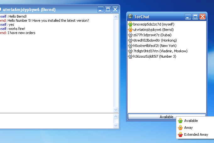
Task: Click the message input scroll down arrow
Action: (x=116, y=125)
